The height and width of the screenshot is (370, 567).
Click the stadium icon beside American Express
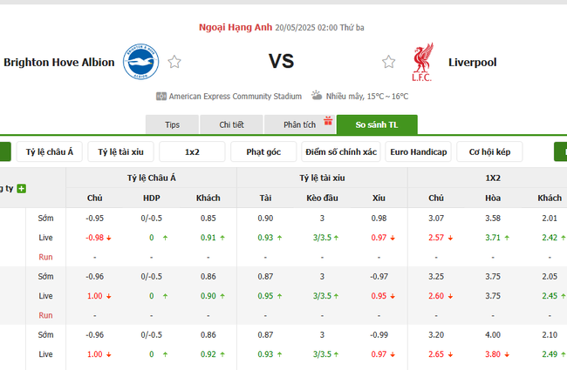click(161, 97)
